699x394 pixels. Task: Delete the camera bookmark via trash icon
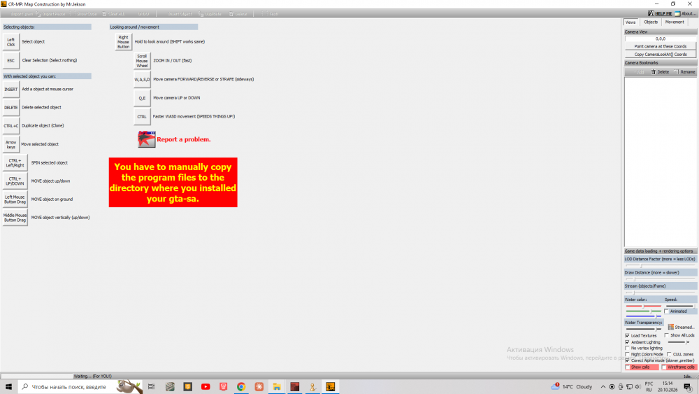(x=654, y=72)
